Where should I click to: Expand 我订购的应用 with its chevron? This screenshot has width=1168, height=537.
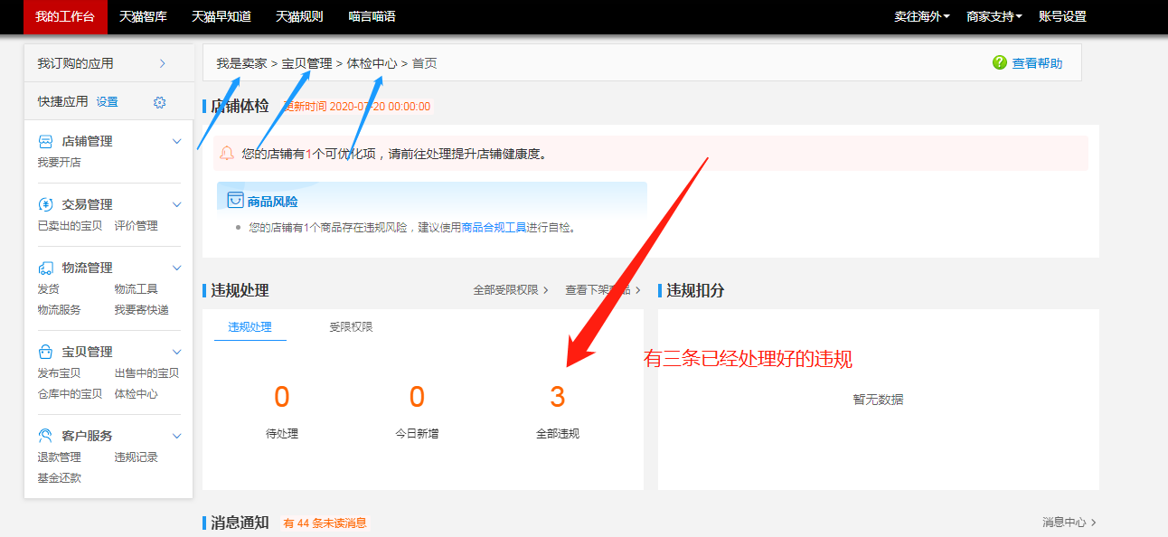click(163, 63)
